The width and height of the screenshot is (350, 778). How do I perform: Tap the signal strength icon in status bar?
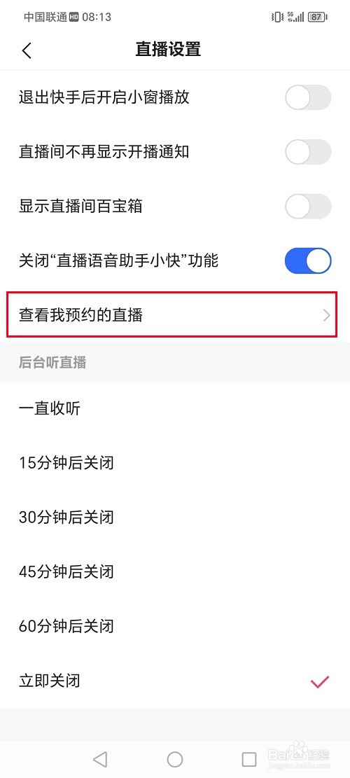click(295, 17)
